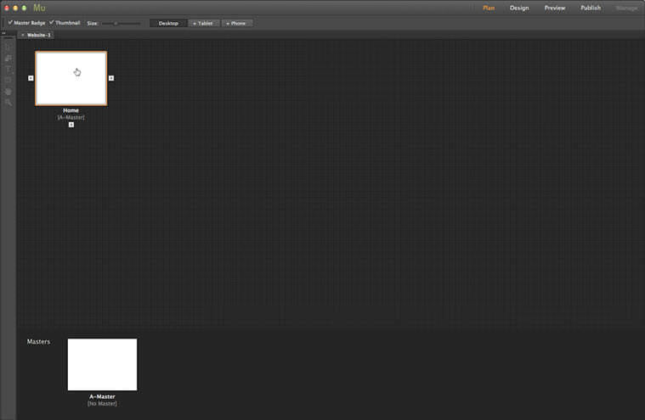The image size is (645, 420).
Task: Add sibling page right of Home
Action: click(111, 78)
